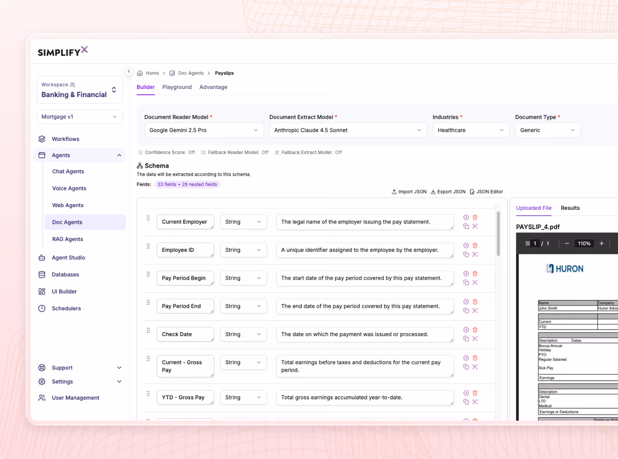Zoom in the PDF with plus
The image size is (618, 459).
point(602,244)
